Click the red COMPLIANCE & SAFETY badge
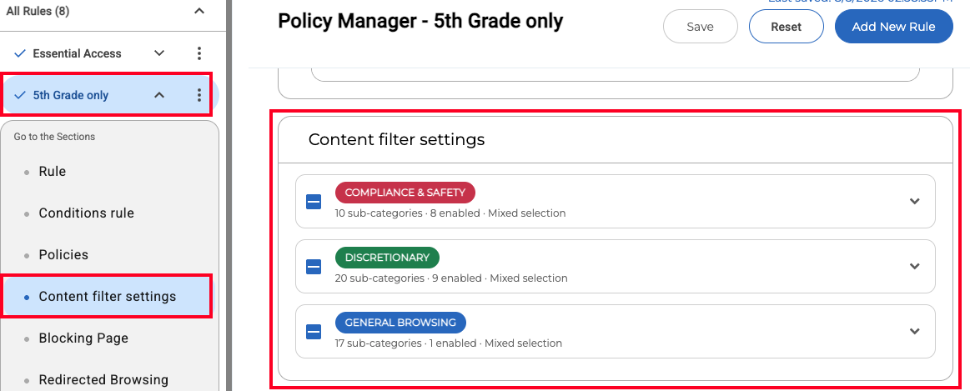 405,193
